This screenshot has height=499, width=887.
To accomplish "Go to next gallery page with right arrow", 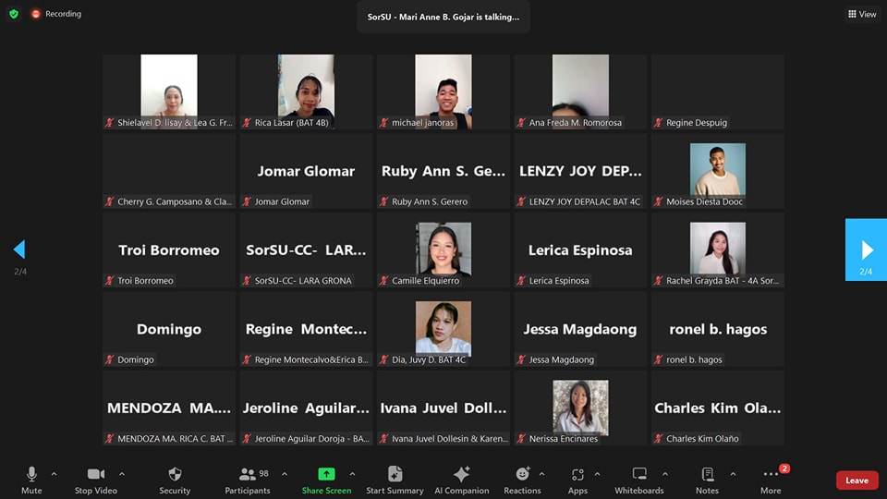I will pyautogui.click(x=866, y=249).
